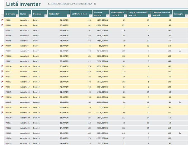Viewport: 189px width, 145px height.
Task: Open the Întrerupt? filter dropdown arrow
Action: 186,16
